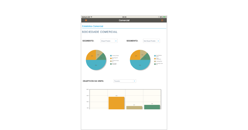Tap the orange X close icon

tap(86, 20)
